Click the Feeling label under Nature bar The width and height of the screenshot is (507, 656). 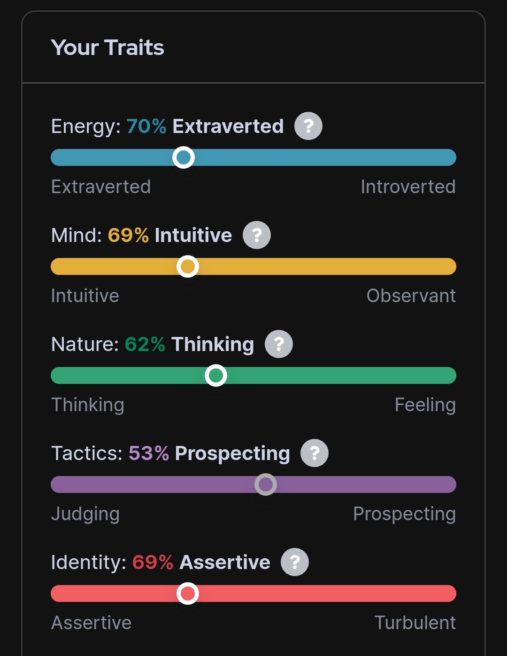tap(425, 405)
